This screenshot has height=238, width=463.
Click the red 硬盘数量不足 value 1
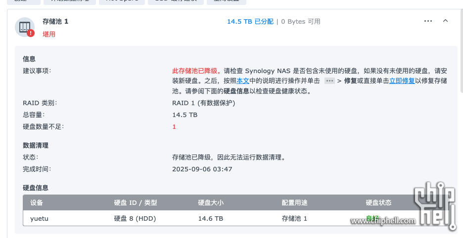click(174, 127)
